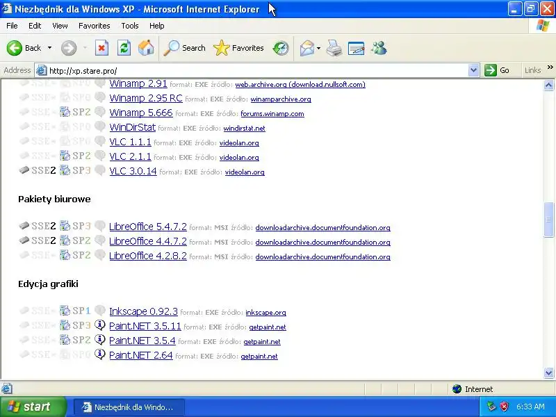
Task: Open the Paint.NET 3.5.11 link
Action: coord(145,326)
